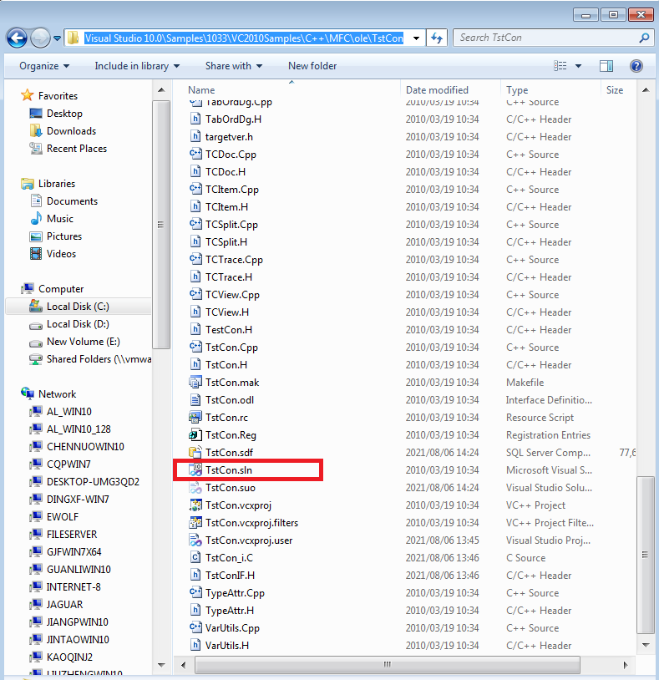
Task: Refresh the TstCon folder view
Action: point(437,38)
